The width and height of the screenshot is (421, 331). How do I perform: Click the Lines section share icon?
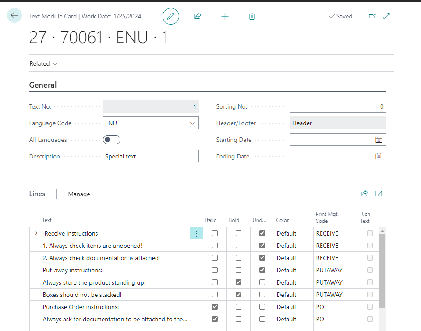tap(364, 194)
